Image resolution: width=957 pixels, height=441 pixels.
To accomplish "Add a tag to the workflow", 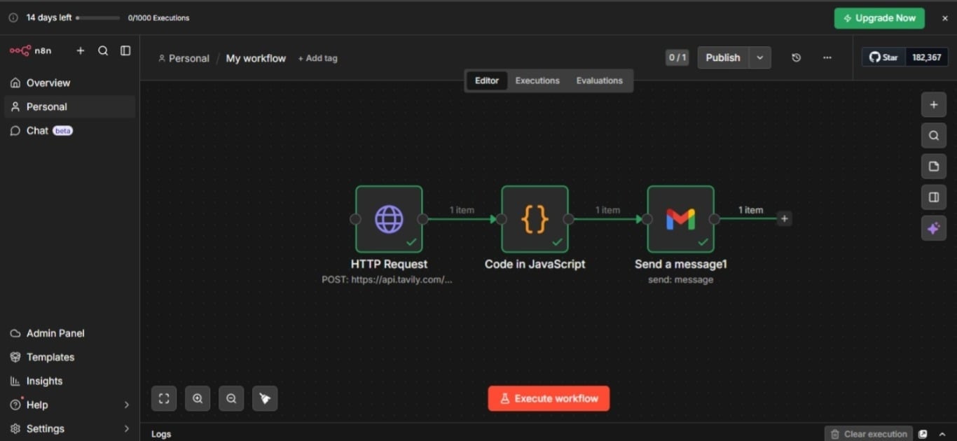I will click(x=317, y=58).
